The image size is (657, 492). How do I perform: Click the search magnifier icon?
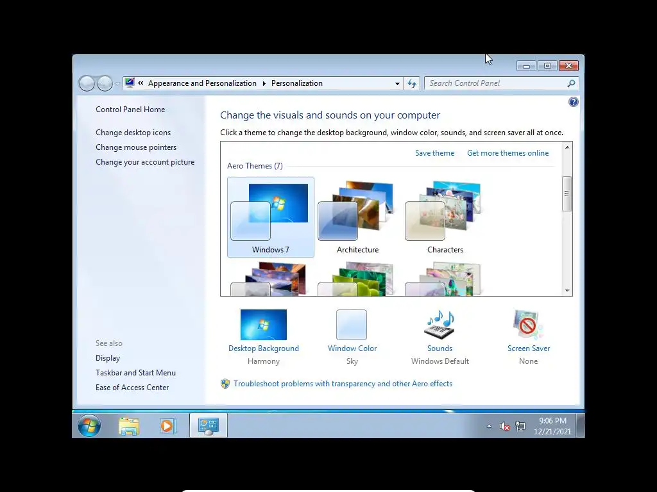tap(571, 83)
